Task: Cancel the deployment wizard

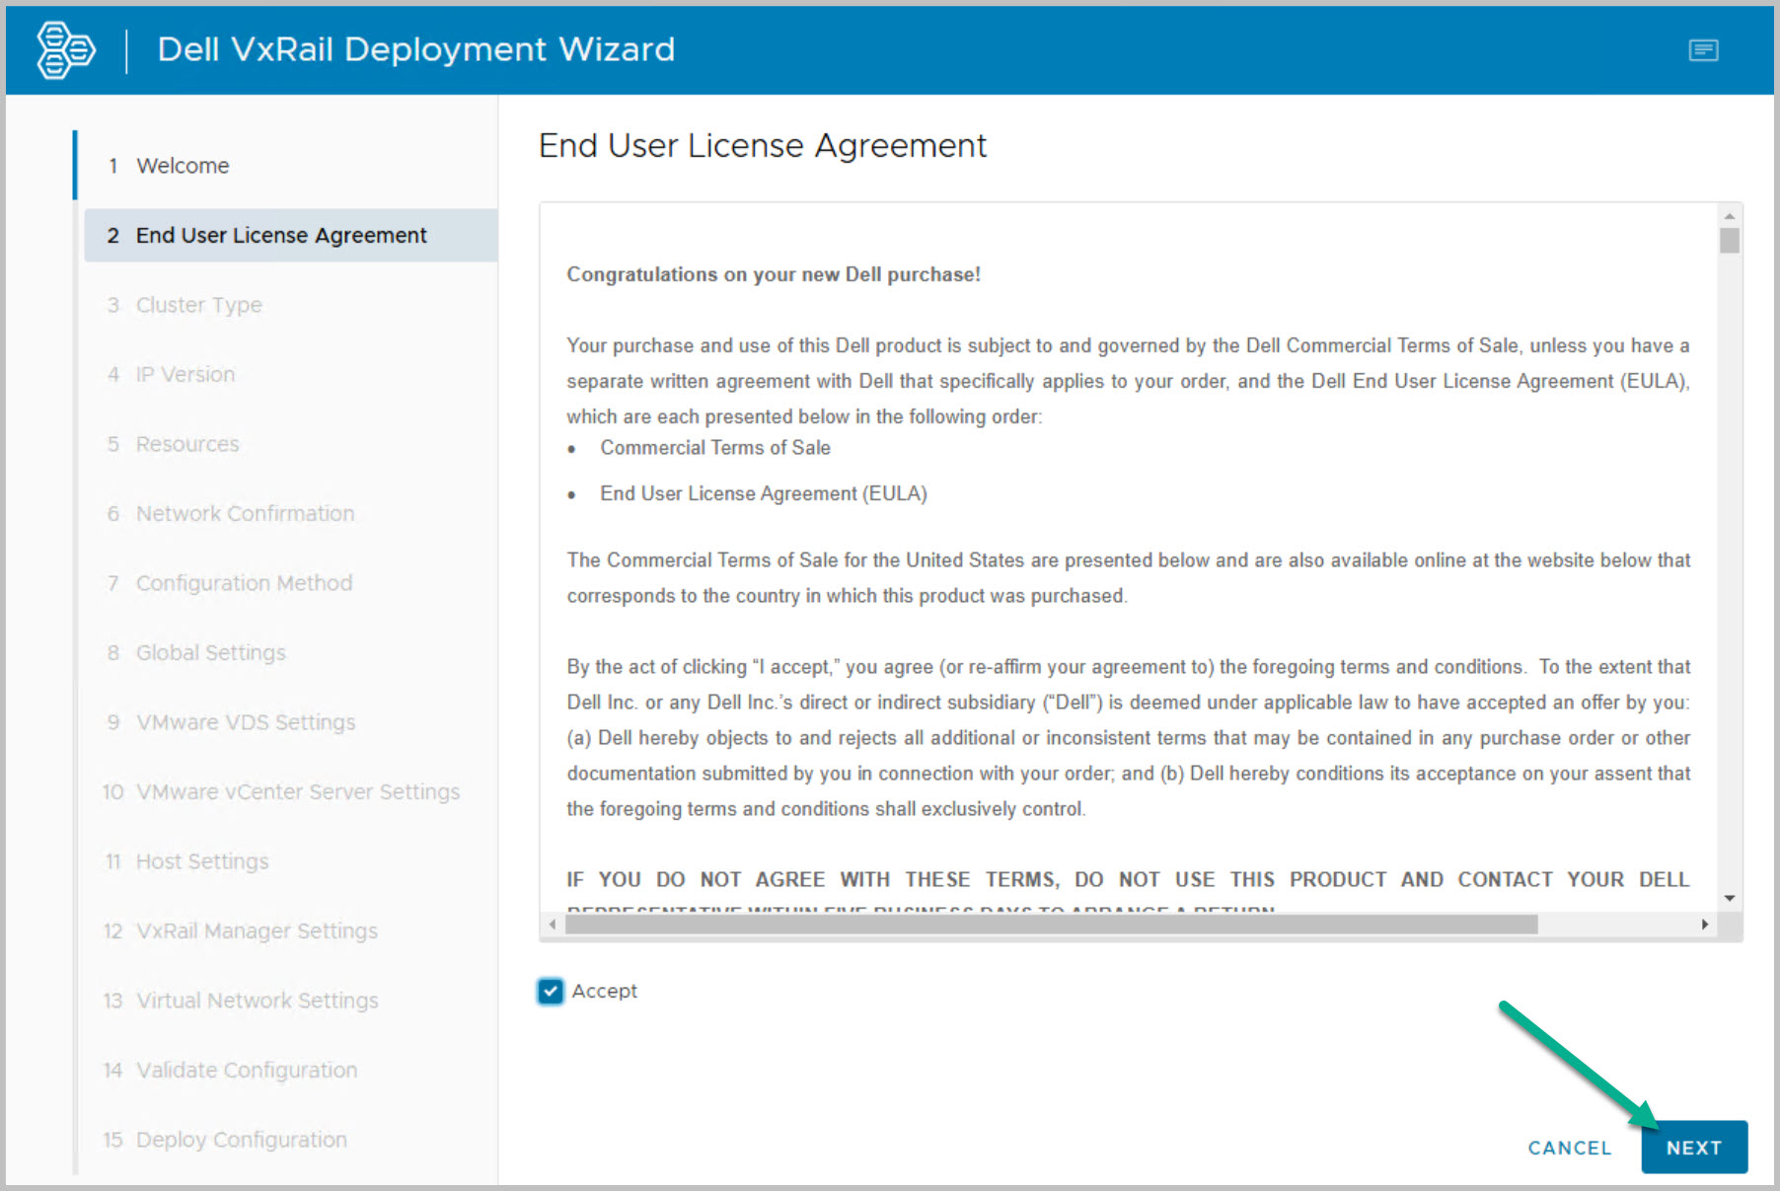Action: point(1569,1148)
